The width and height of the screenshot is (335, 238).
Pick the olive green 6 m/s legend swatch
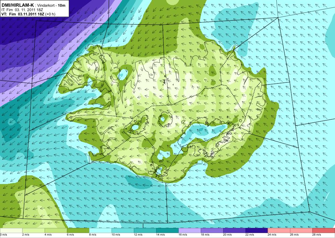pyautogui.click(x=78, y=231)
